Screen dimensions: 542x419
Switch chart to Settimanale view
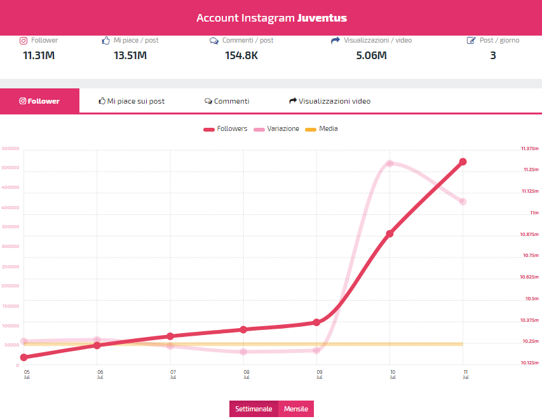(254, 409)
